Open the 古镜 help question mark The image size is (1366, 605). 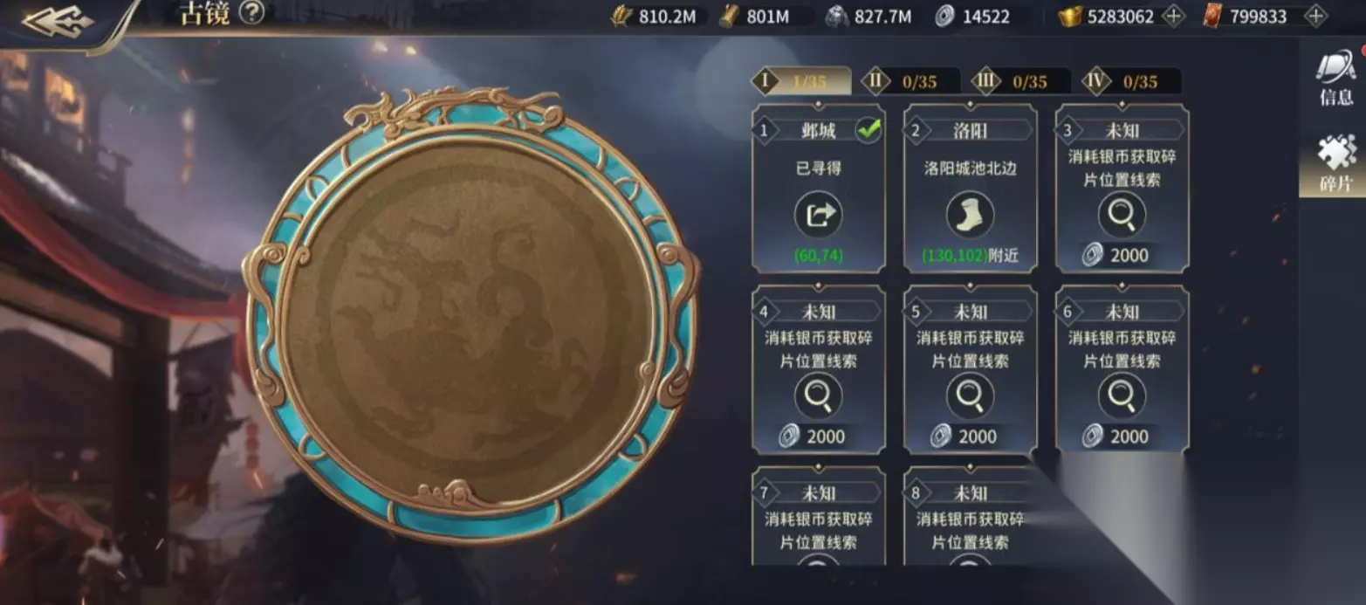[x=251, y=12]
